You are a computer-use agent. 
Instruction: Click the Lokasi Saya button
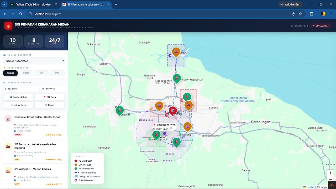pyautogui.click(x=18, y=105)
